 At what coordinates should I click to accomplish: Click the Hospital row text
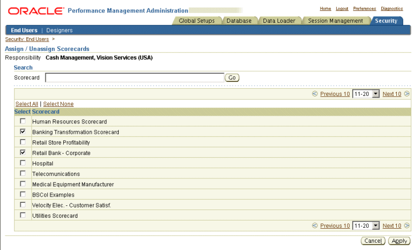(x=43, y=163)
